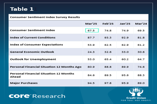This screenshot has width=157, height=104.
Task: Select the Index of Current Conditions label
Action: 33,38
